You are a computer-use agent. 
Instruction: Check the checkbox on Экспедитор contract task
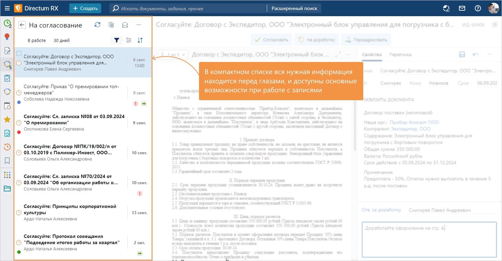point(19,53)
